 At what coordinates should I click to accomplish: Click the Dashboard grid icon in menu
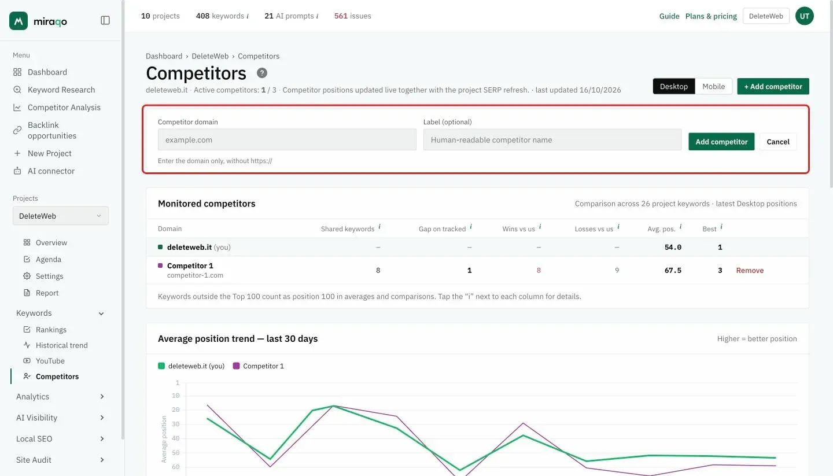click(x=17, y=72)
